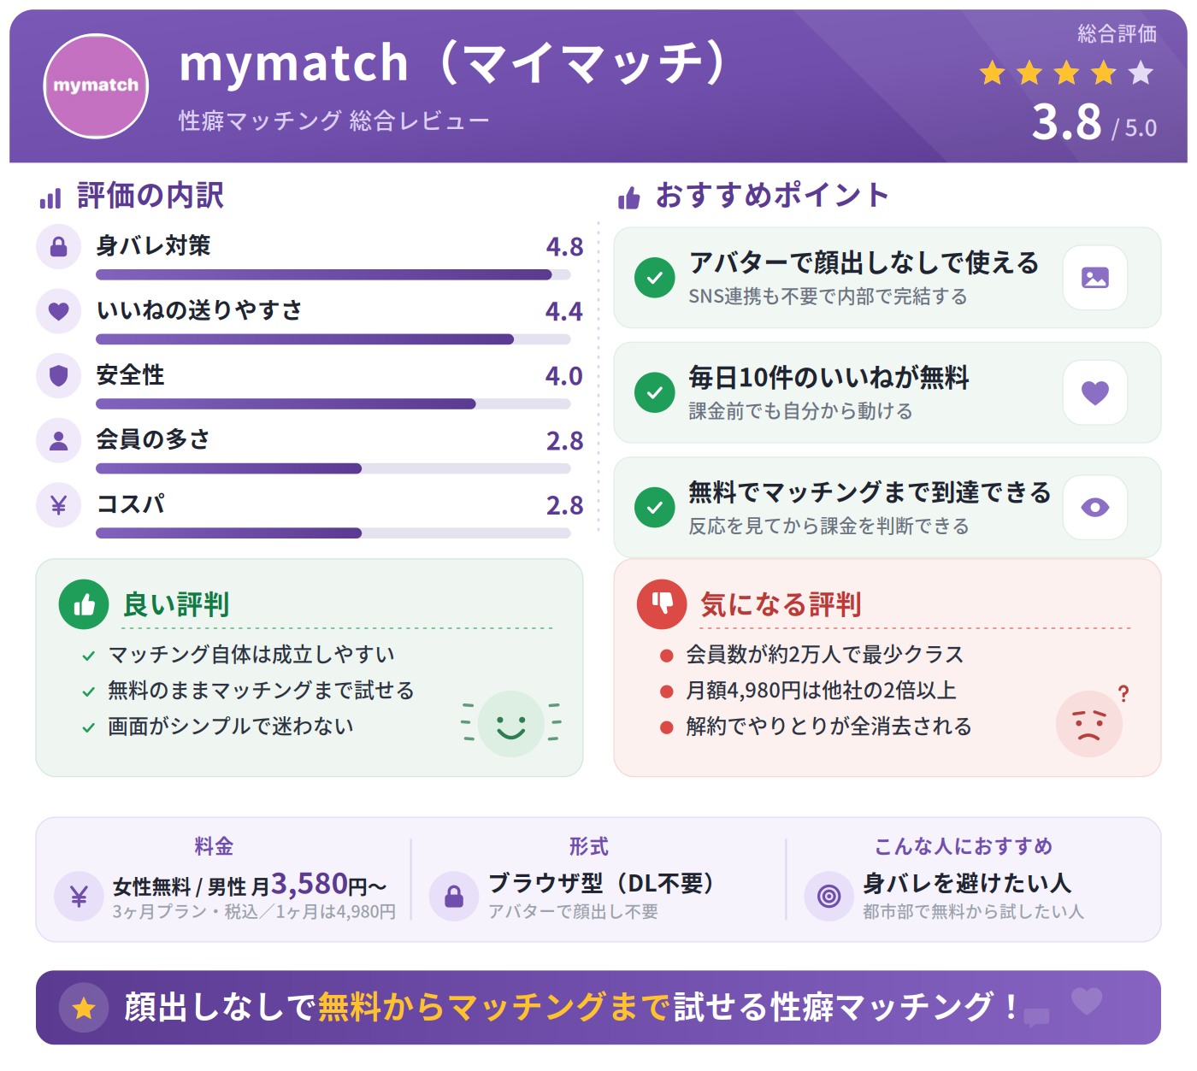Click the 形式 section label

click(589, 846)
